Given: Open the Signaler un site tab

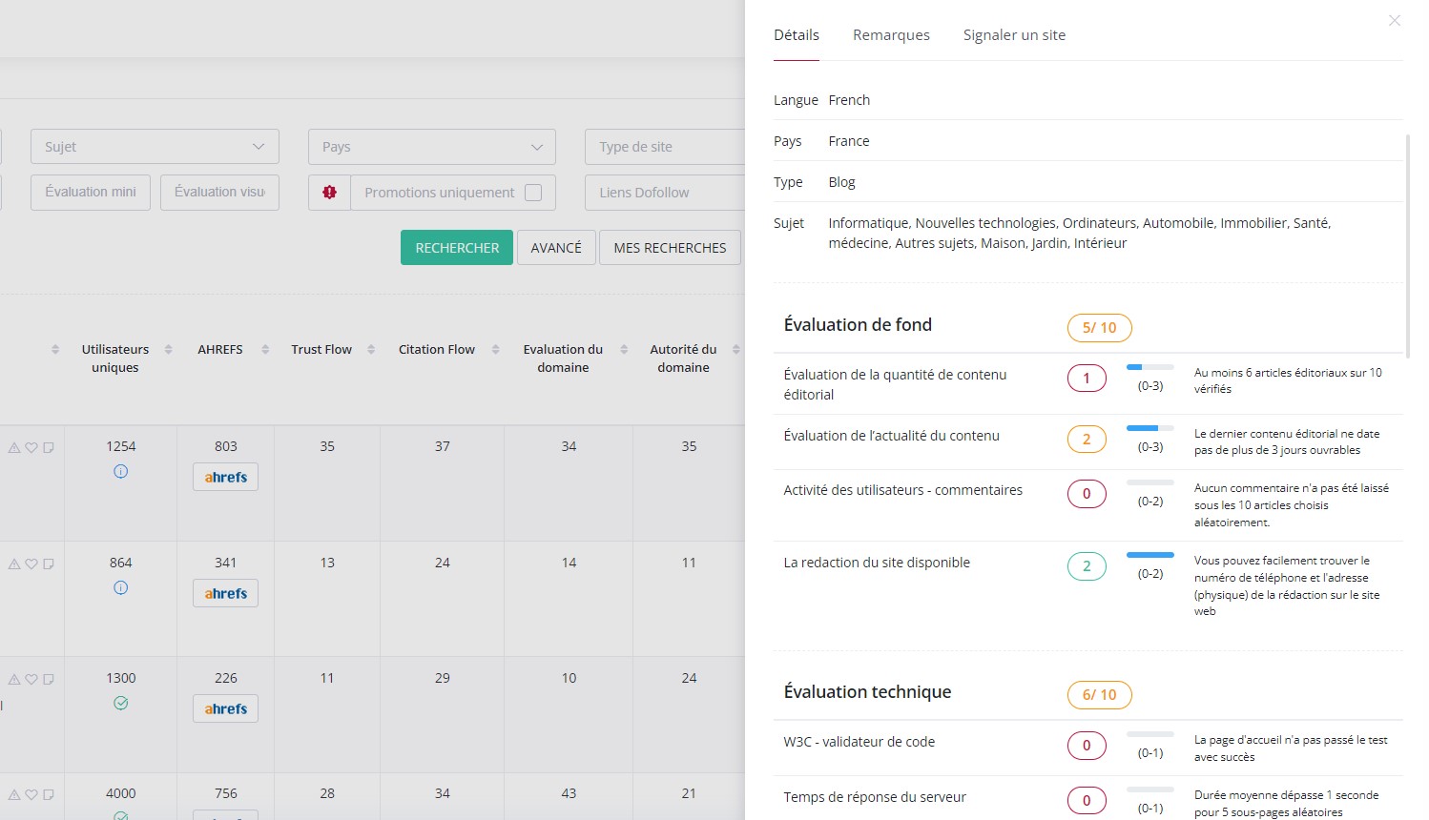Looking at the screenshot, I should click(1014, 35).
